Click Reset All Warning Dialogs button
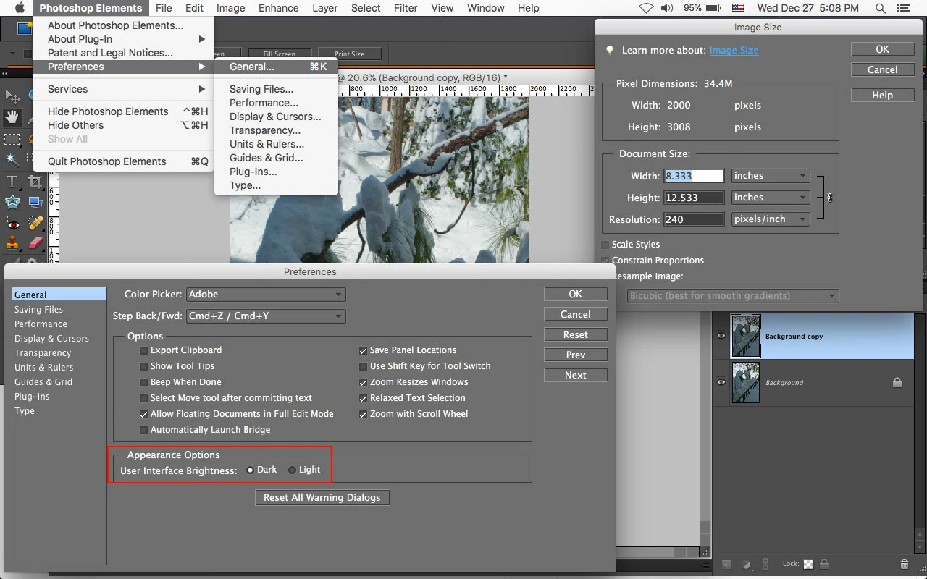This screenshot has width=927, height=579. [x=322, y=498]
